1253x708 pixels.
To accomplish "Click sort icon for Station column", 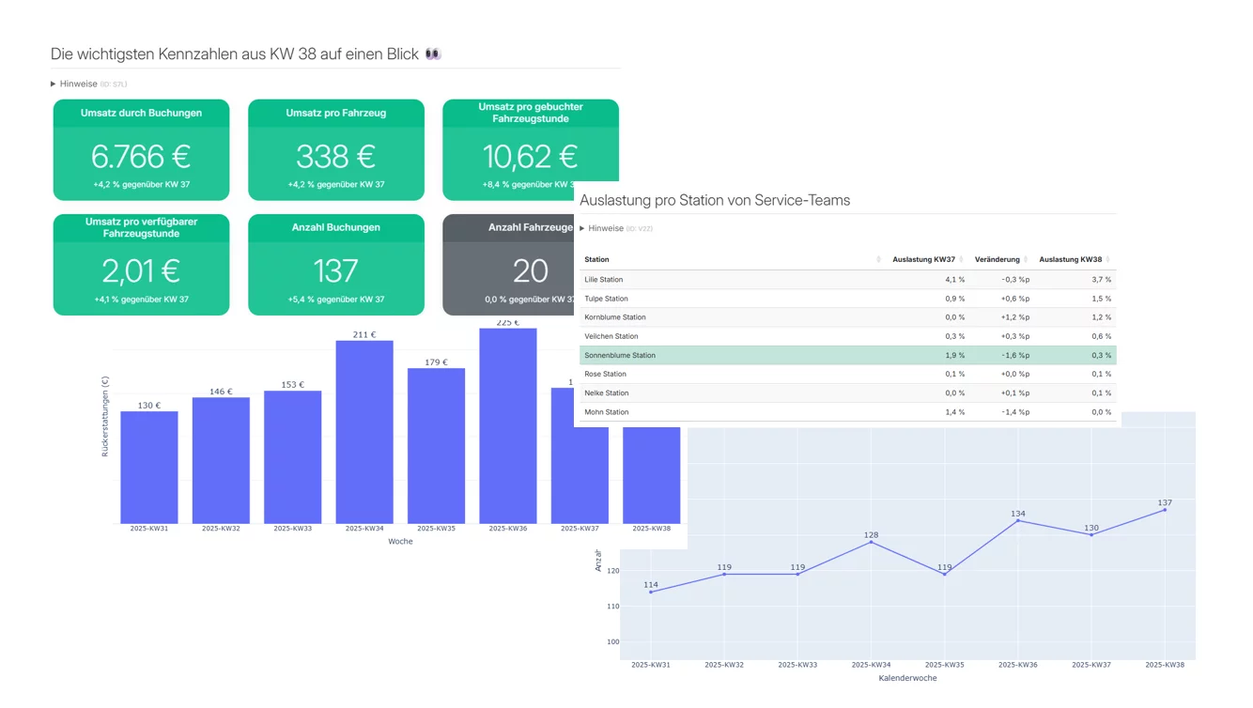I will click(x=878, y=260).
